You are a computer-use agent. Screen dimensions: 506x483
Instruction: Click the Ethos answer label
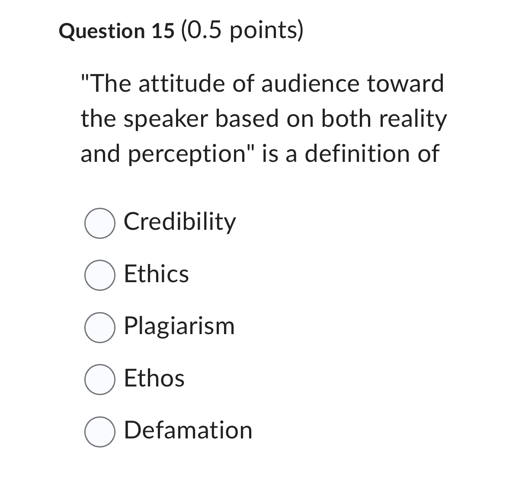154,378
